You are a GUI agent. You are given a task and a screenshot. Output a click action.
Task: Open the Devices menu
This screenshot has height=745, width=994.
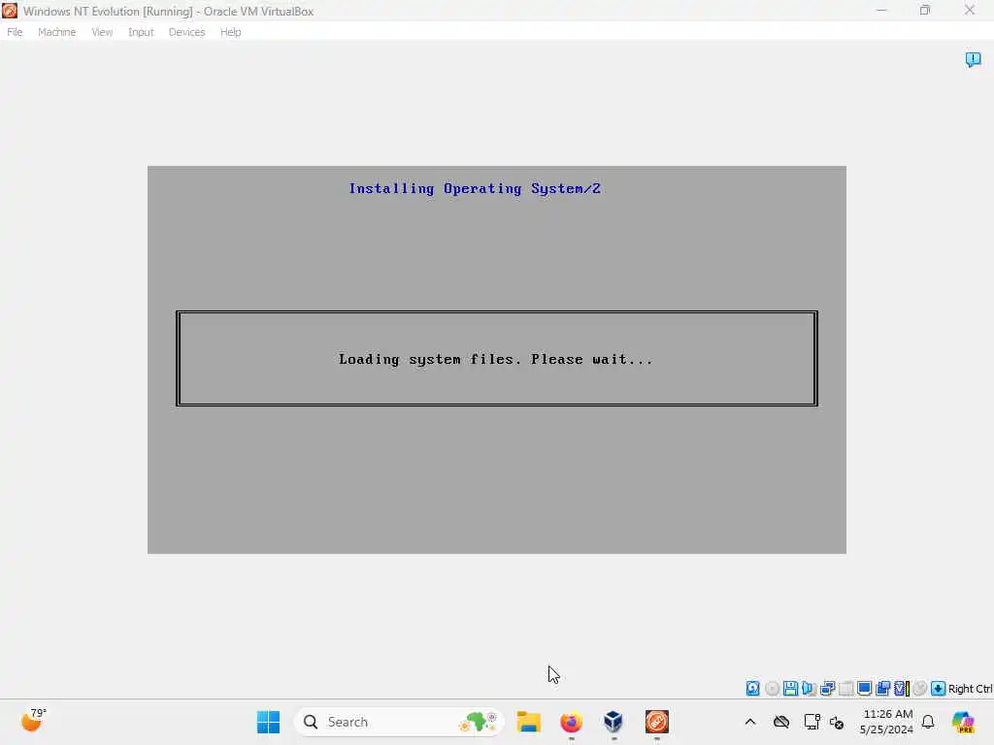(186, 32)
